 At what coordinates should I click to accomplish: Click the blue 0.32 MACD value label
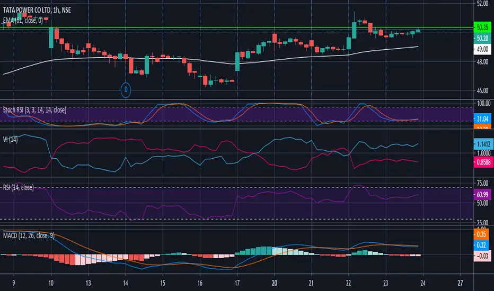tap(481, 245)
